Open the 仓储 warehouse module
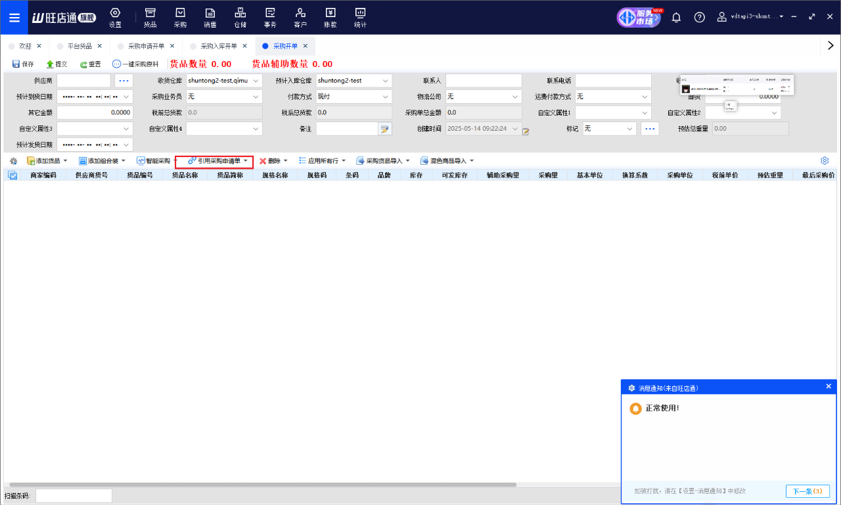 240,18
